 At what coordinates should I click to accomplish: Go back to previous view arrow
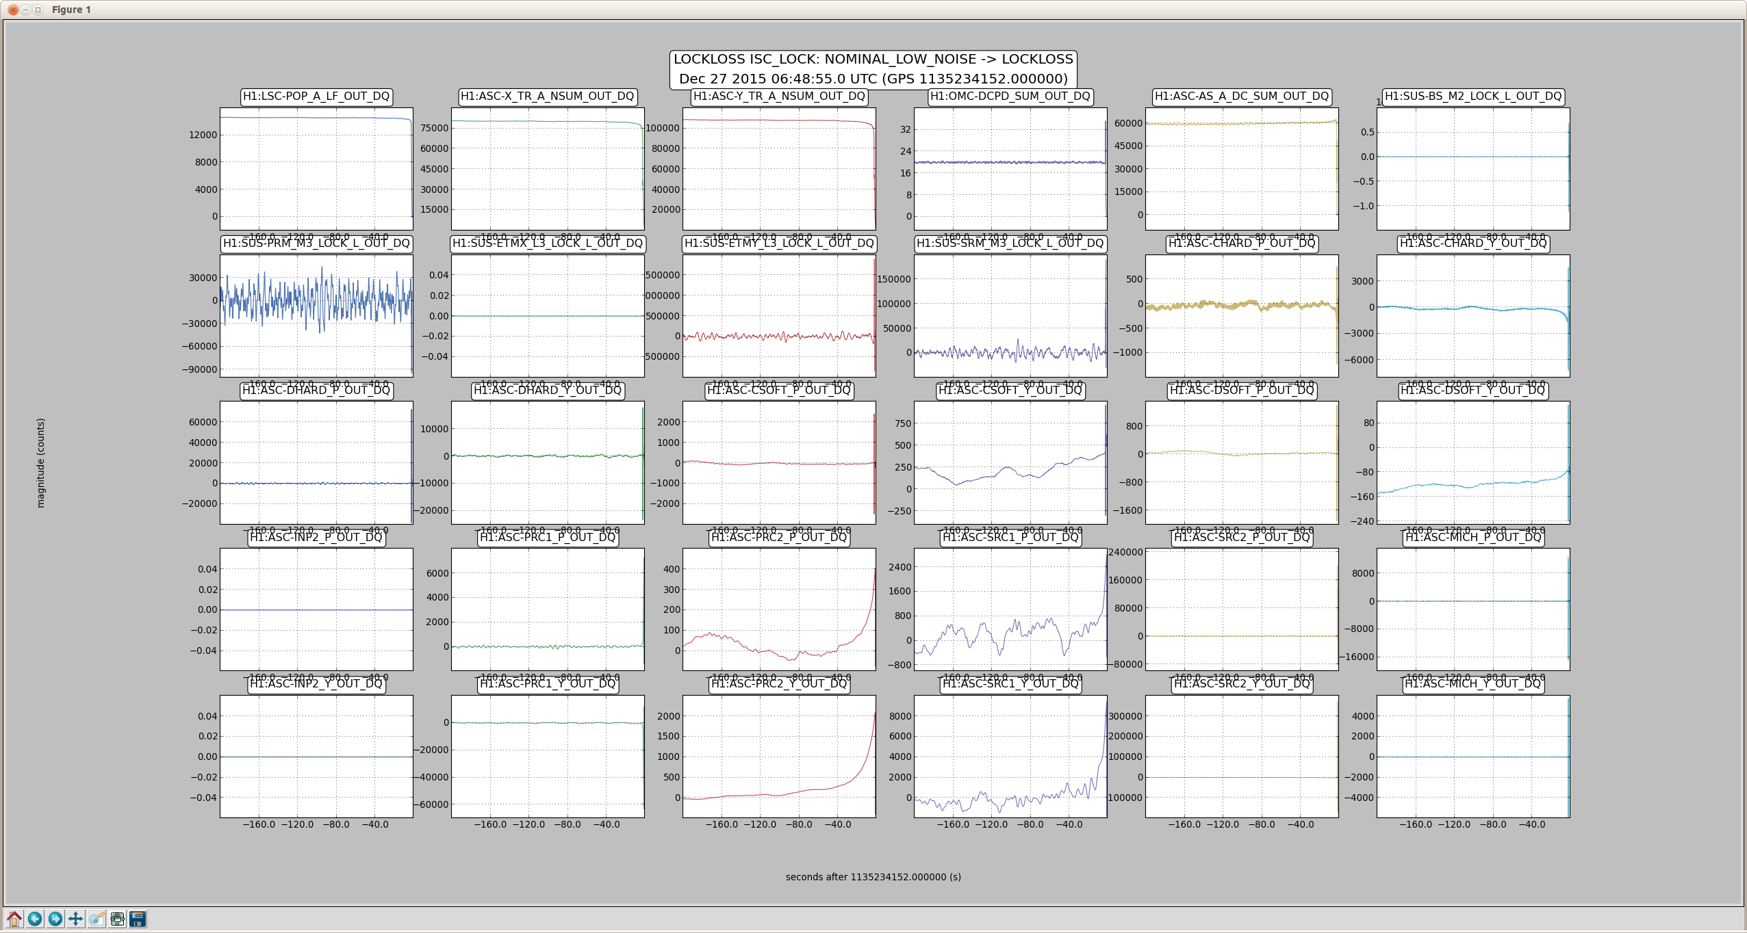point(35,919)
